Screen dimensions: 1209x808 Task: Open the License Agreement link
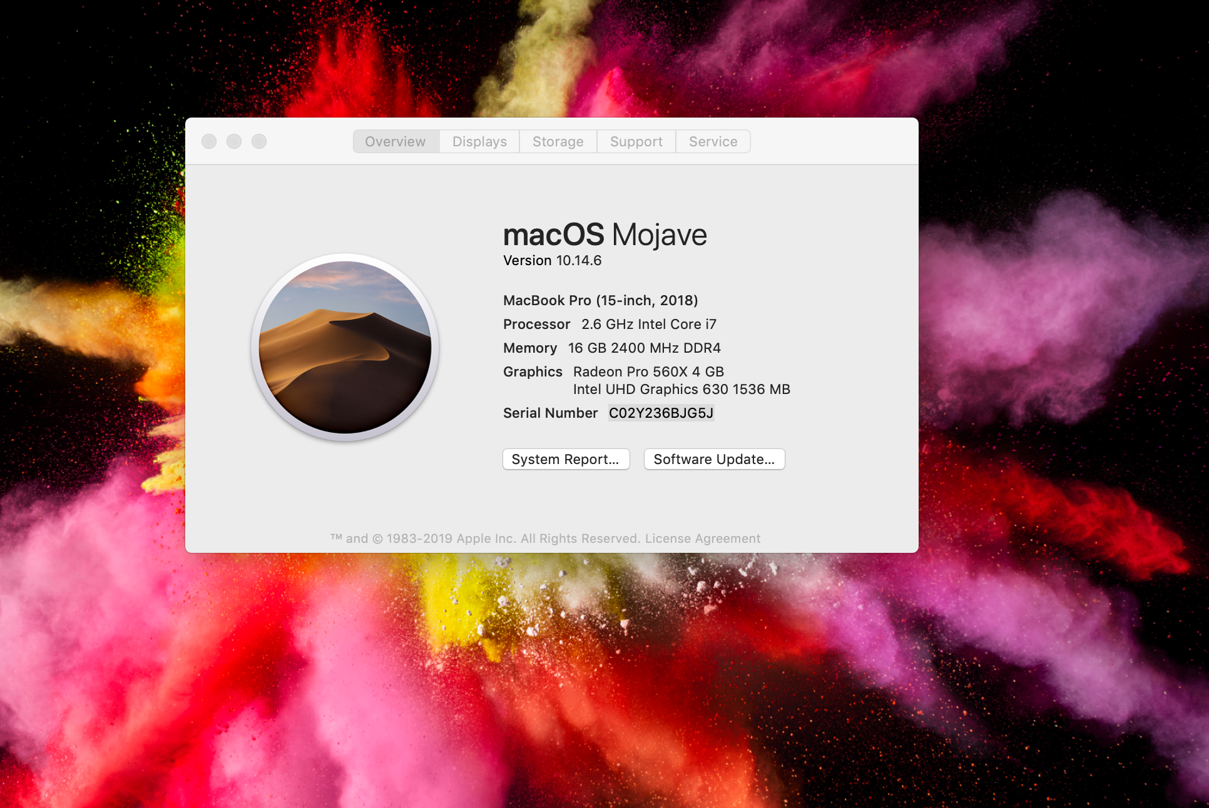pos(703,538)
